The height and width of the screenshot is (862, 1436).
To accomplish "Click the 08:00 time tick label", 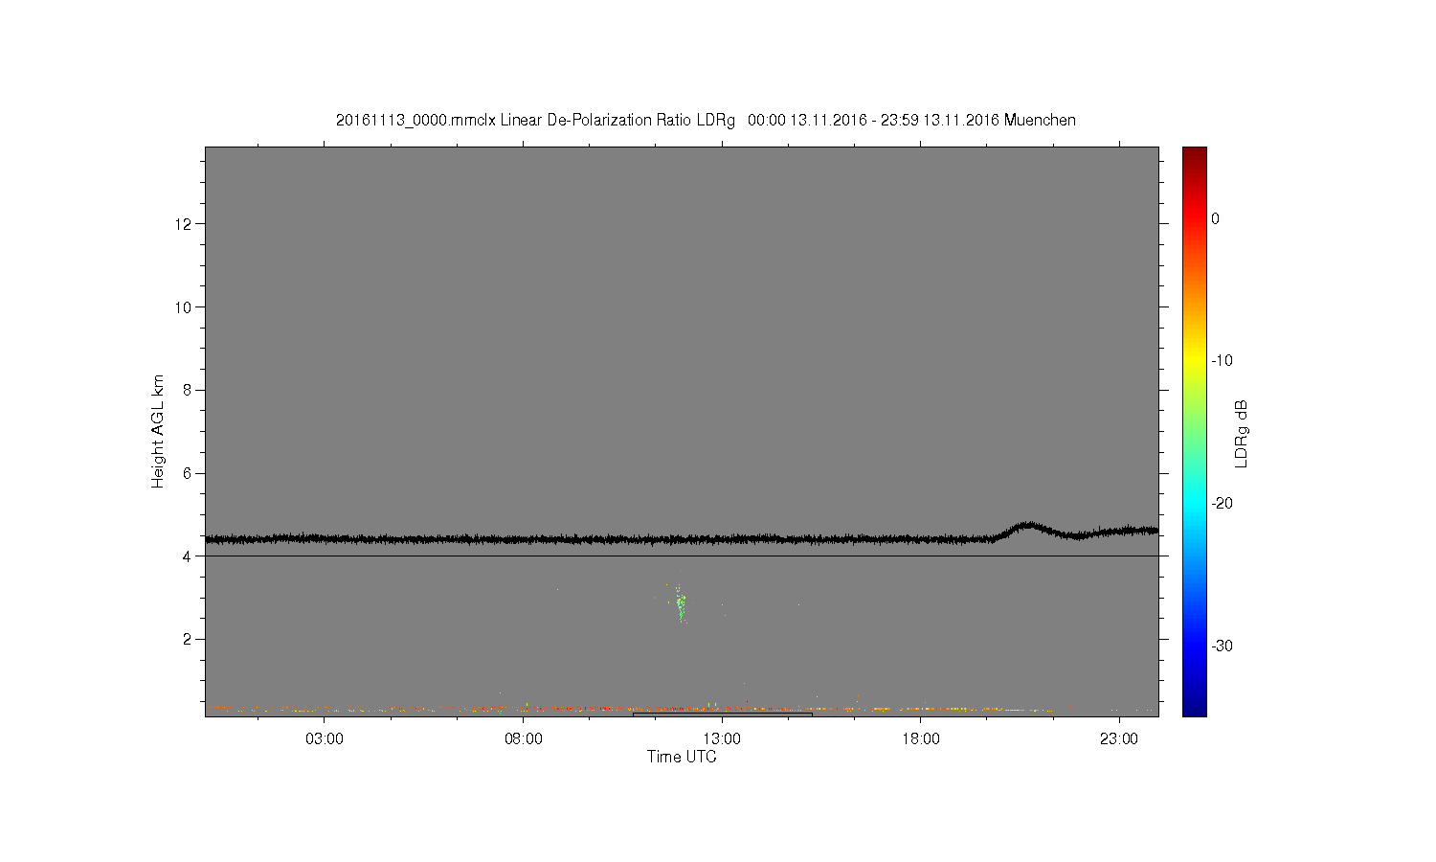I will (x=524, y=738).
